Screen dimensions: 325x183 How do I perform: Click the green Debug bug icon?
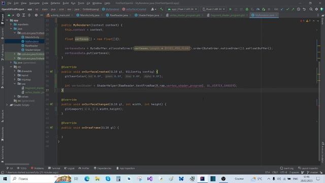247,9
